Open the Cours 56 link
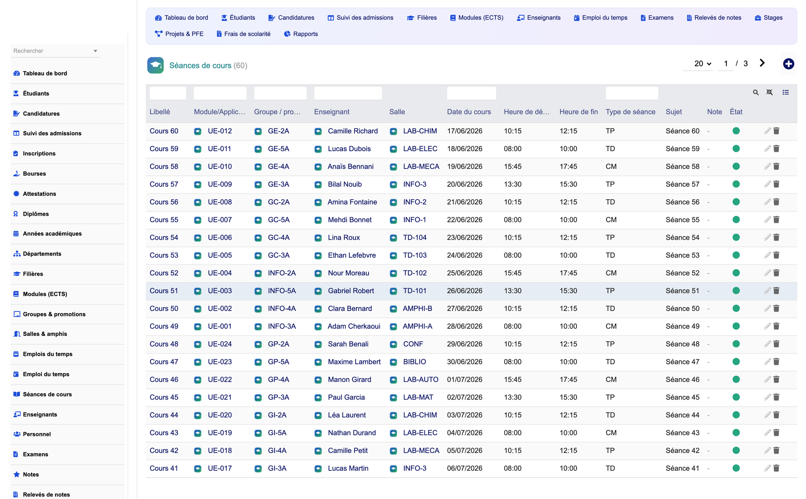Viewport: 806px width, 499px height. [164, 202]
